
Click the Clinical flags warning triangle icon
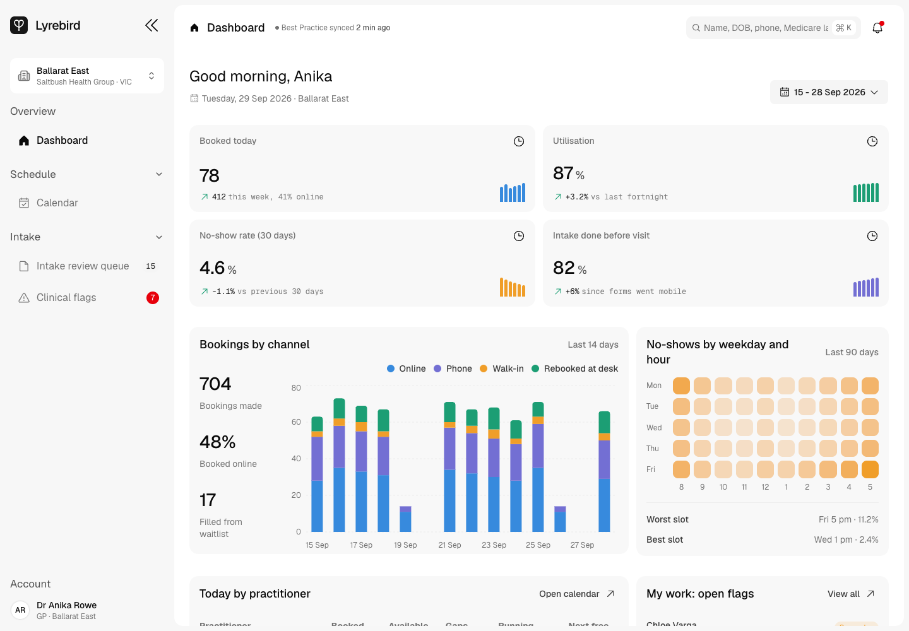click(24, 298)
